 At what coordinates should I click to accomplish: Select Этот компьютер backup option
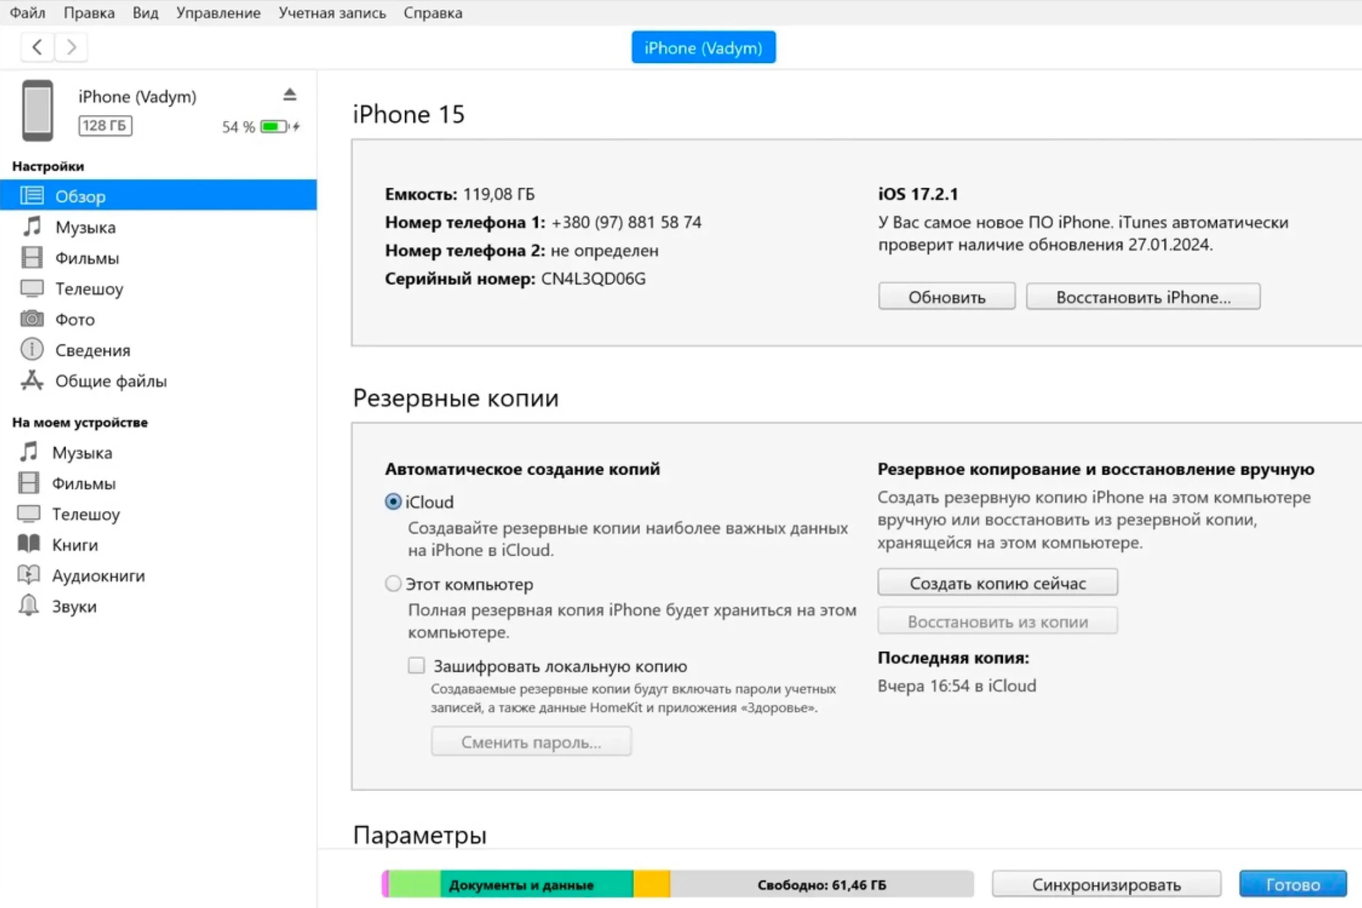tap(393, 584)
